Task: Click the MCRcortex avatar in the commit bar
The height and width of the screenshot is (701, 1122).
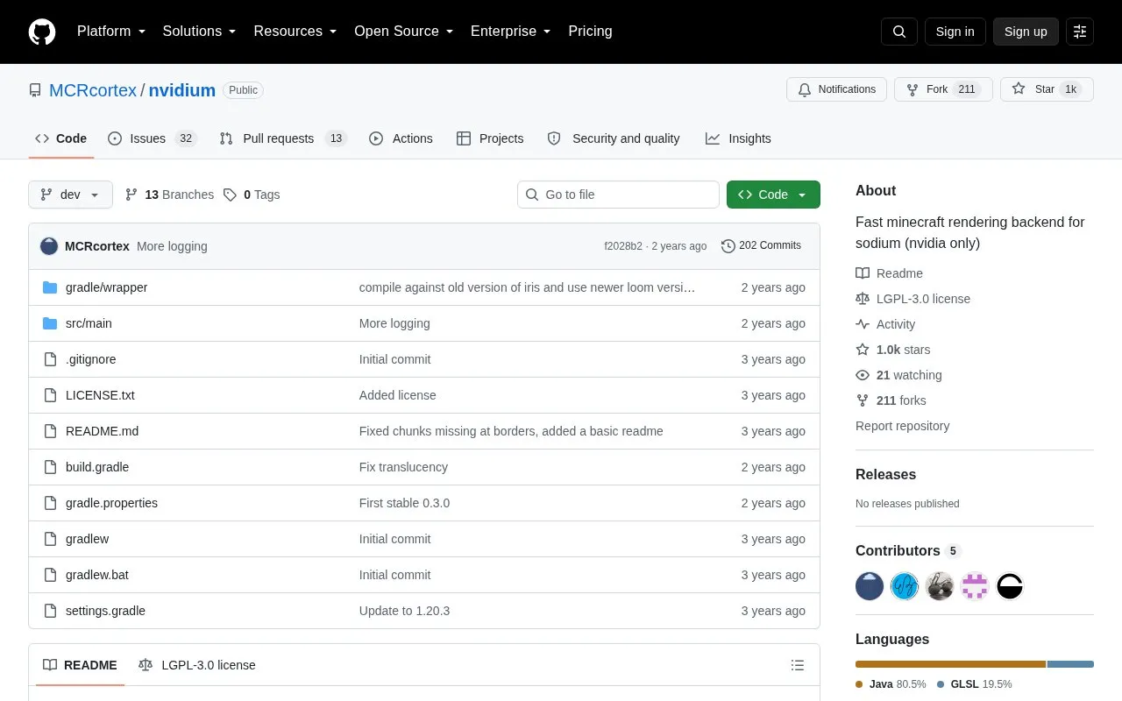Action: 49,246
